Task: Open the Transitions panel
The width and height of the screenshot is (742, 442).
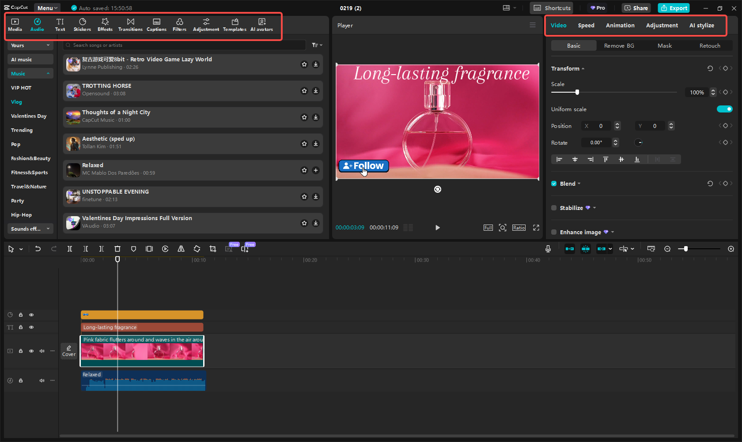Action: 130,25
